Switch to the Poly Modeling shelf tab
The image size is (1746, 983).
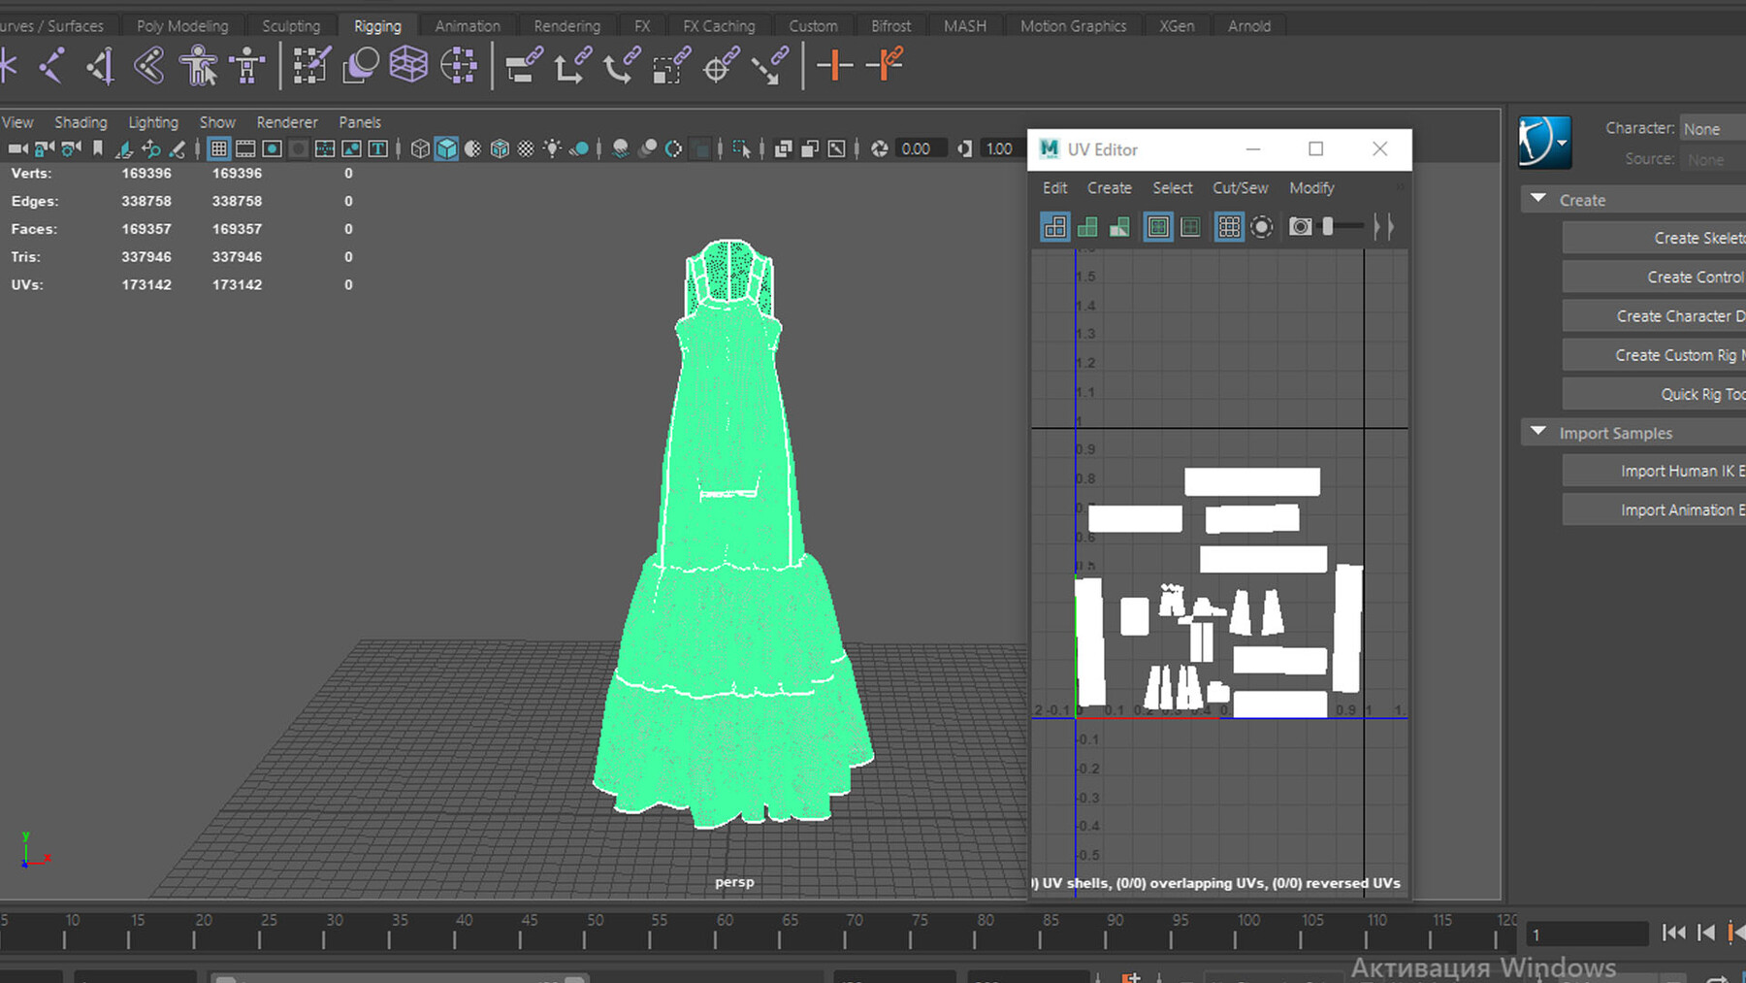(182, 26)
